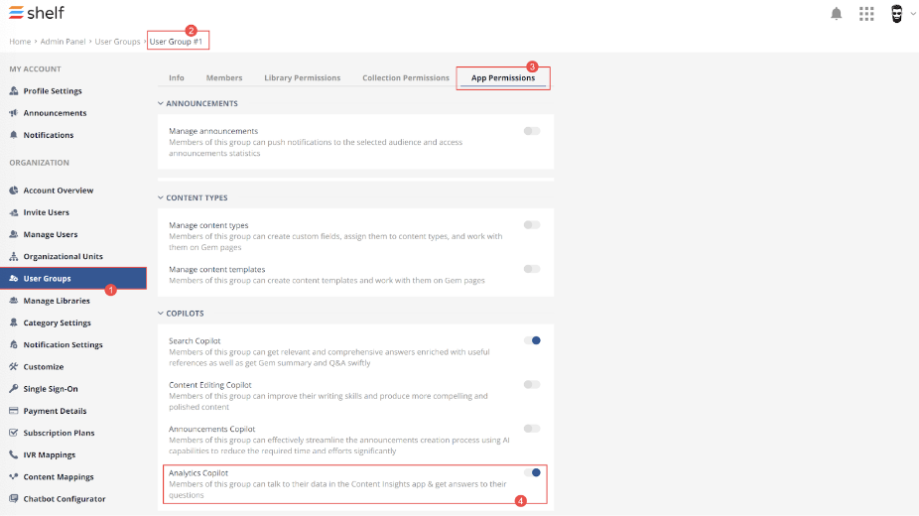919x516 pixels.
Task: Collapse the Announcements section
Action: click(160, 103)
